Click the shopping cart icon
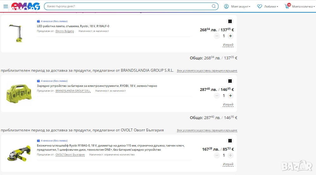This screenshot has width=316, height=175. (287, 6)
